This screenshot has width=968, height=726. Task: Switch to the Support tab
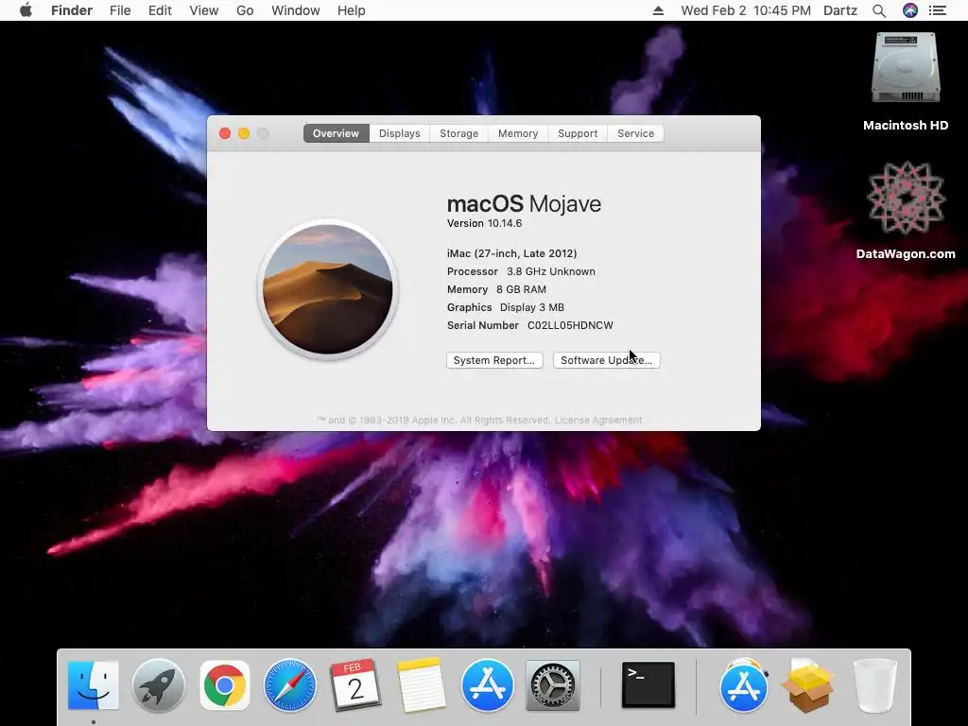(578, 133)
